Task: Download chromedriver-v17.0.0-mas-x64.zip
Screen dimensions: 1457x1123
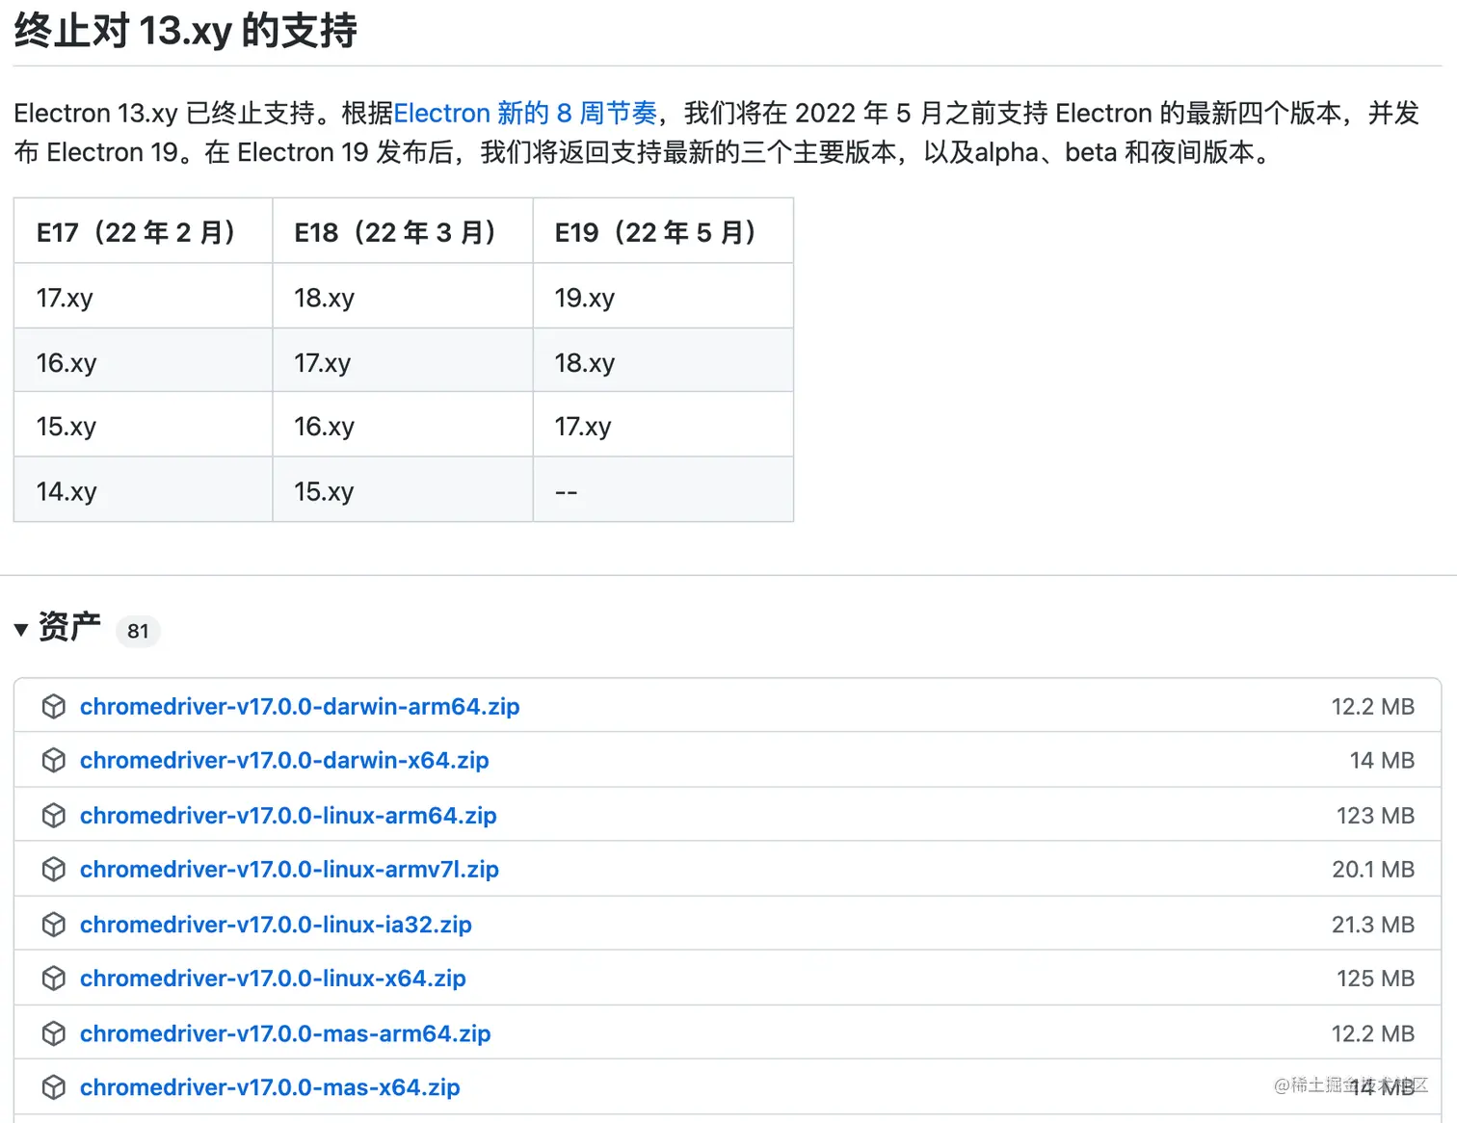Action: point(270,1086)
